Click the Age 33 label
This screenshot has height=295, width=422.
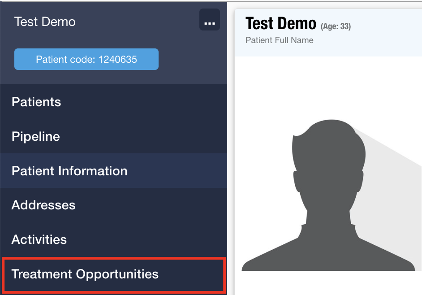click(336, 26)
